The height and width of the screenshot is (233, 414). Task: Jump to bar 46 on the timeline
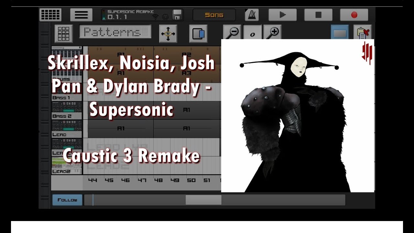[x=125, y=180]
